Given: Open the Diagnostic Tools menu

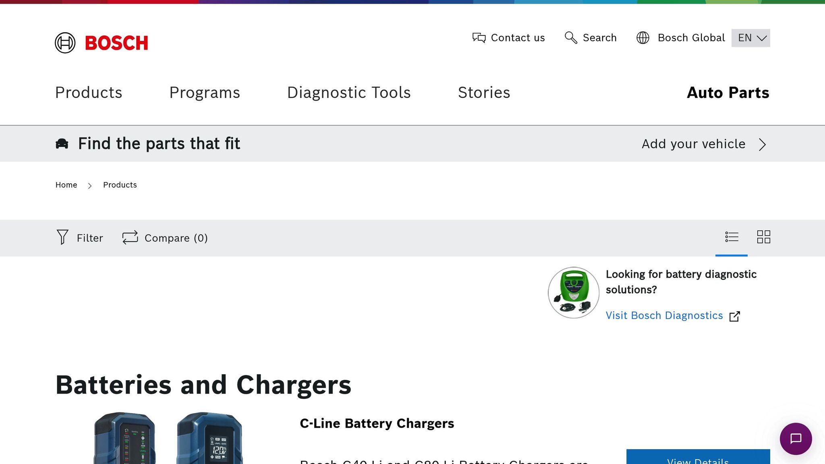Looking at the screenshot, I should (x=349, y=93).
